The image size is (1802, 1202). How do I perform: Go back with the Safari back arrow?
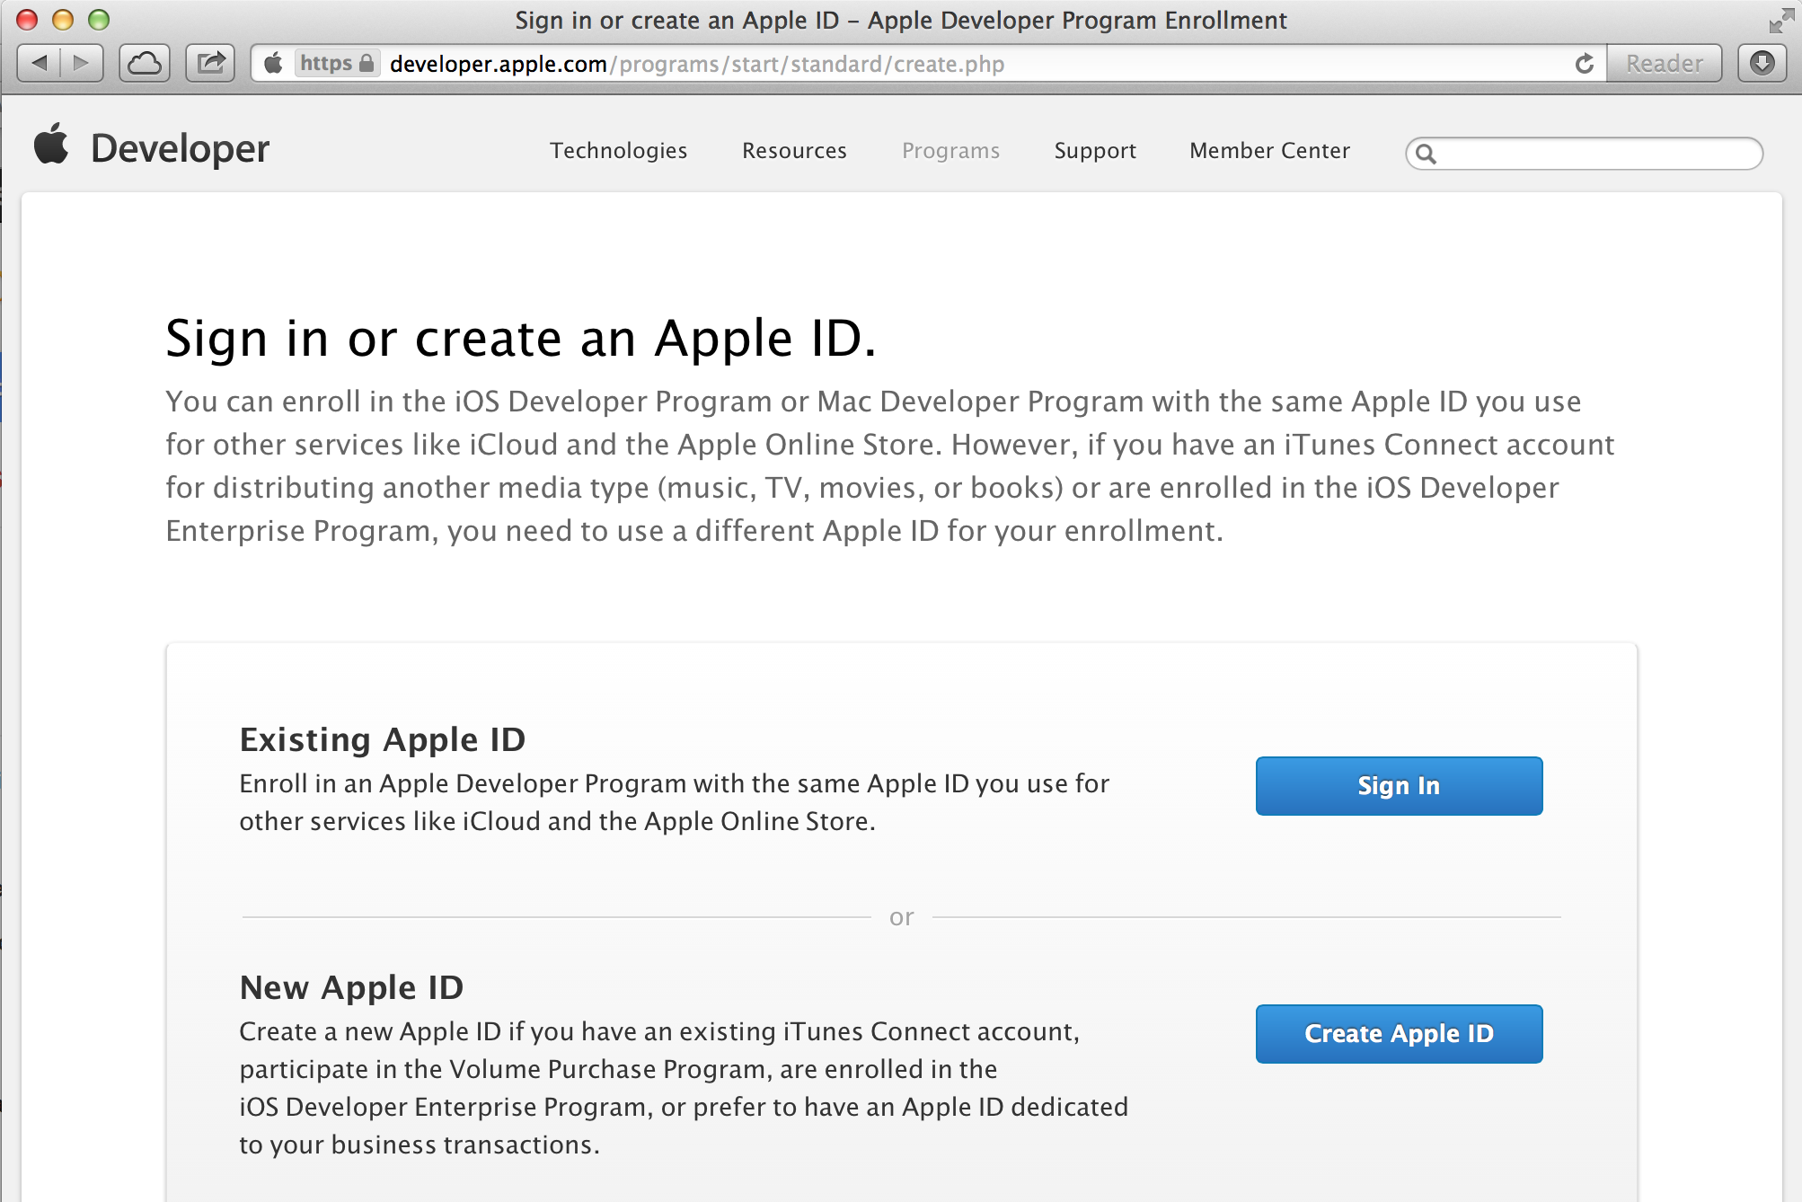pos(39,63)
